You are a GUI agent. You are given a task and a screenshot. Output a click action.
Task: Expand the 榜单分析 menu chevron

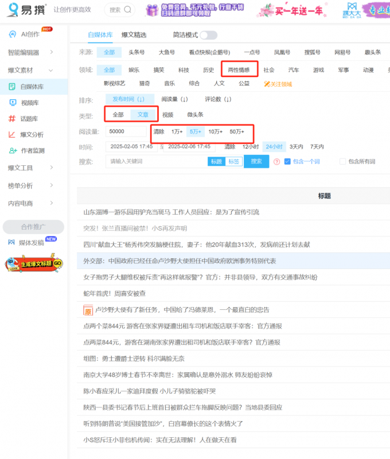52,185
